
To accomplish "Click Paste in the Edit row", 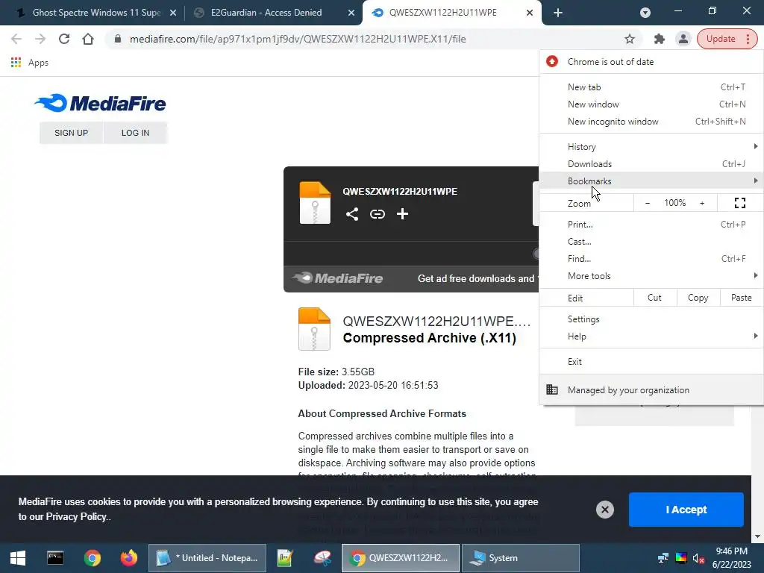I will tap(741, 298).
